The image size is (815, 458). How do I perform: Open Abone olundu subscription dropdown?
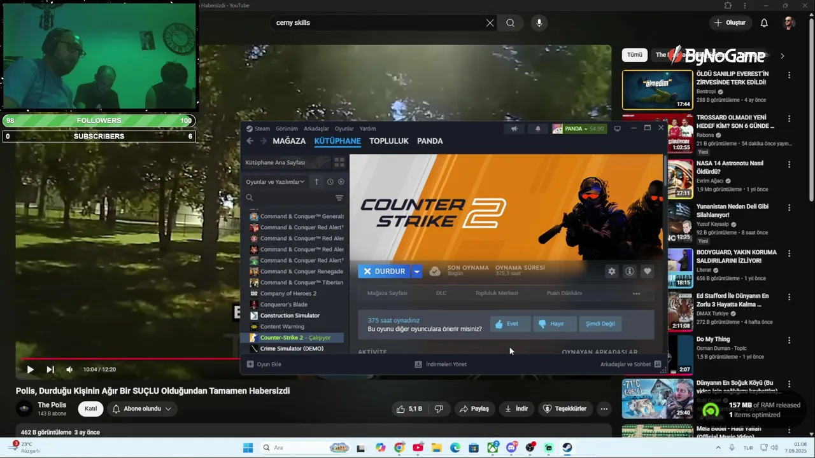coord(142,409)
